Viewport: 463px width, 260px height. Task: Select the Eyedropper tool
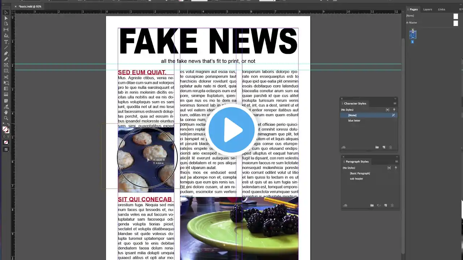tap(6, 107)
